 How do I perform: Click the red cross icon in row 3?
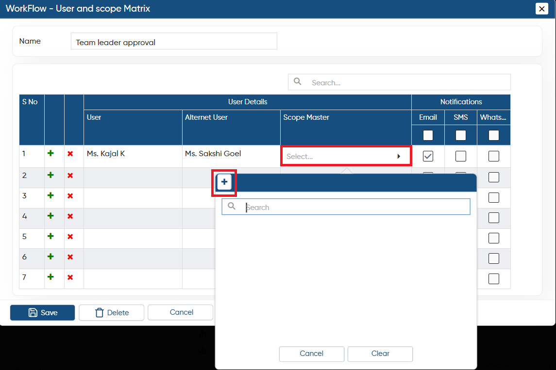(70, 196)
